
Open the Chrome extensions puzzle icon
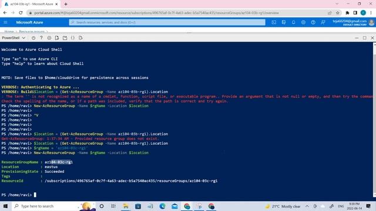click(x=347, y=13)
